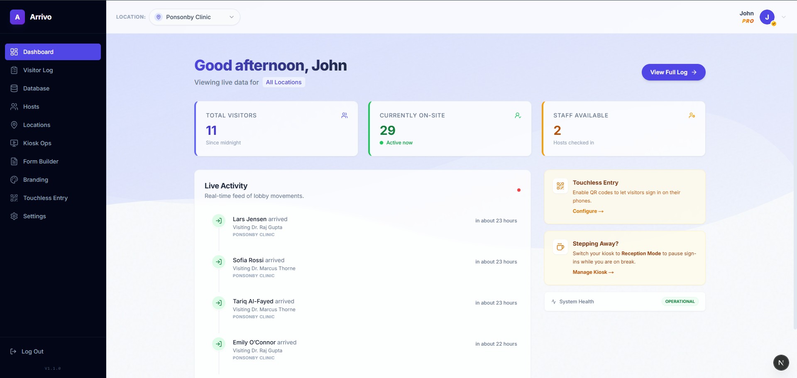Click the check-in icon on Currently On-Site card
Screen dimensions: 797x378
point(518,115)
